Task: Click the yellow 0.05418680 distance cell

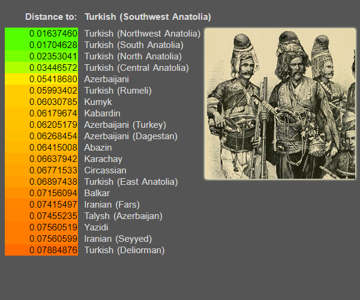Action: pyautogui.click(x=41, y=79)
